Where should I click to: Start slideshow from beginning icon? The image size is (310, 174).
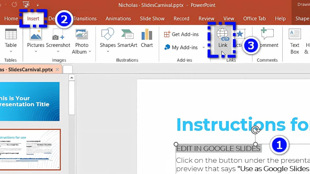tap(26, 4)
